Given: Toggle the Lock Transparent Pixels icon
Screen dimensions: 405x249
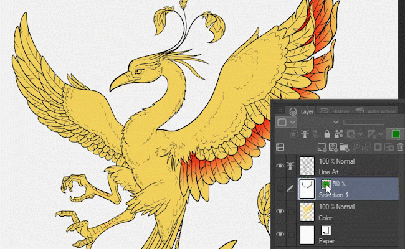Looking at the screenshot, I should (338, 134).
